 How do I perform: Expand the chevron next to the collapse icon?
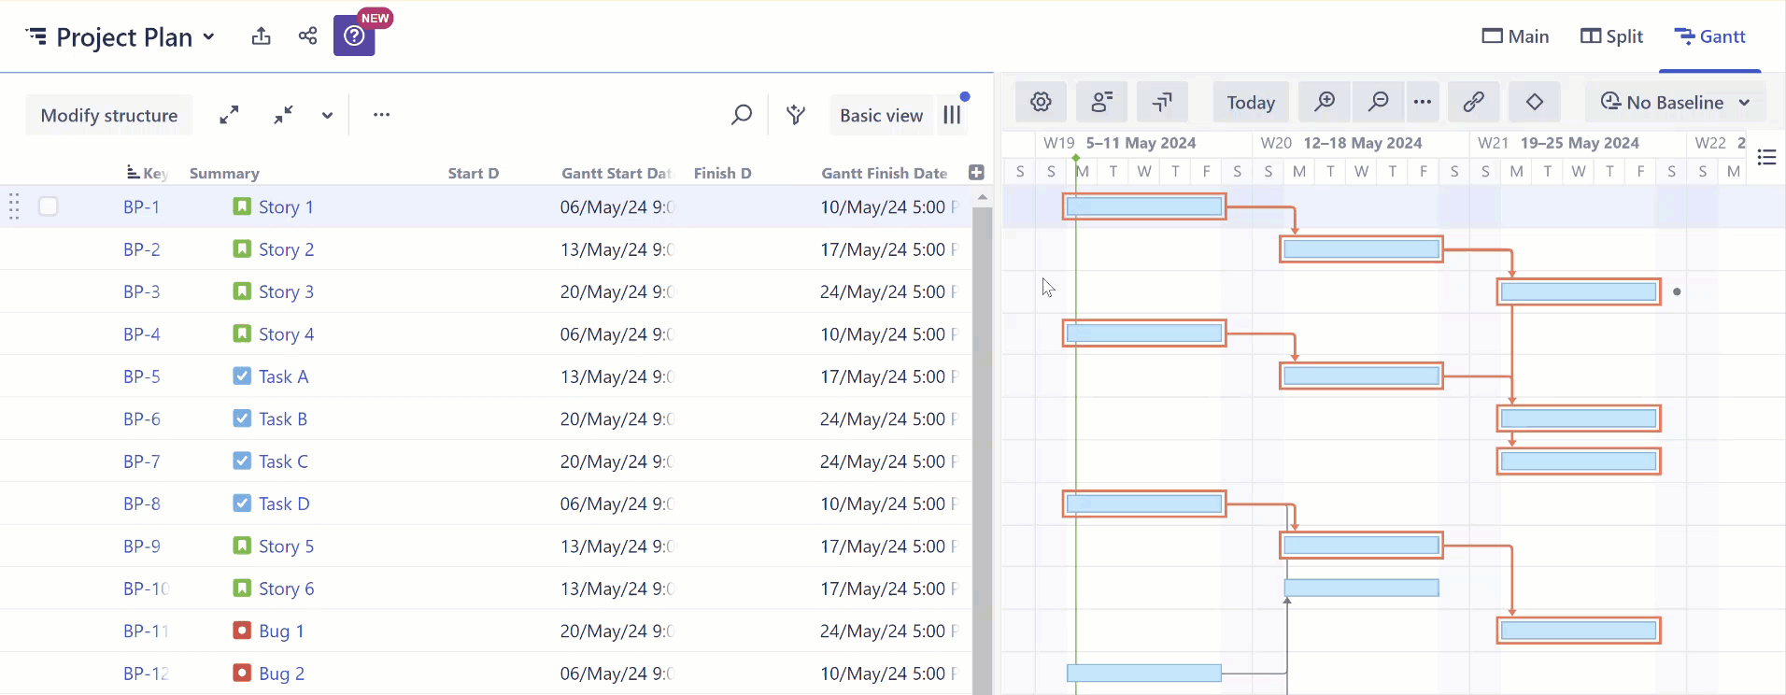click(327, 115)
